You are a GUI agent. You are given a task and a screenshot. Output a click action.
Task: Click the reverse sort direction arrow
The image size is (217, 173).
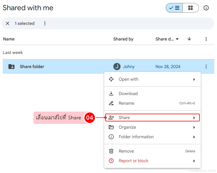[189, 39]
